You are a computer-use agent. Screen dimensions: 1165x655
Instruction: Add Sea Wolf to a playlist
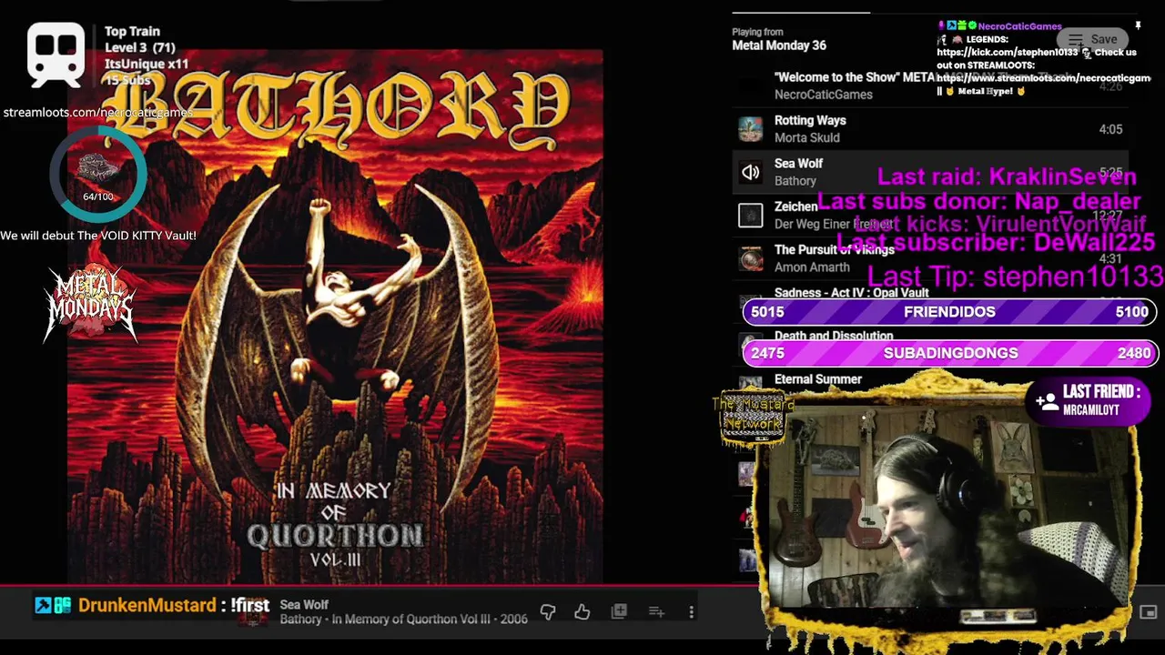coord(656,612)
